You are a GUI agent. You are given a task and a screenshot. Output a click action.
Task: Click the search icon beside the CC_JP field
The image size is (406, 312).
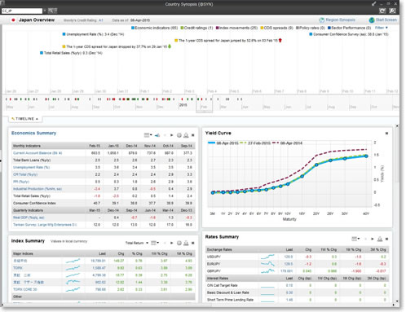coord(52,11)
